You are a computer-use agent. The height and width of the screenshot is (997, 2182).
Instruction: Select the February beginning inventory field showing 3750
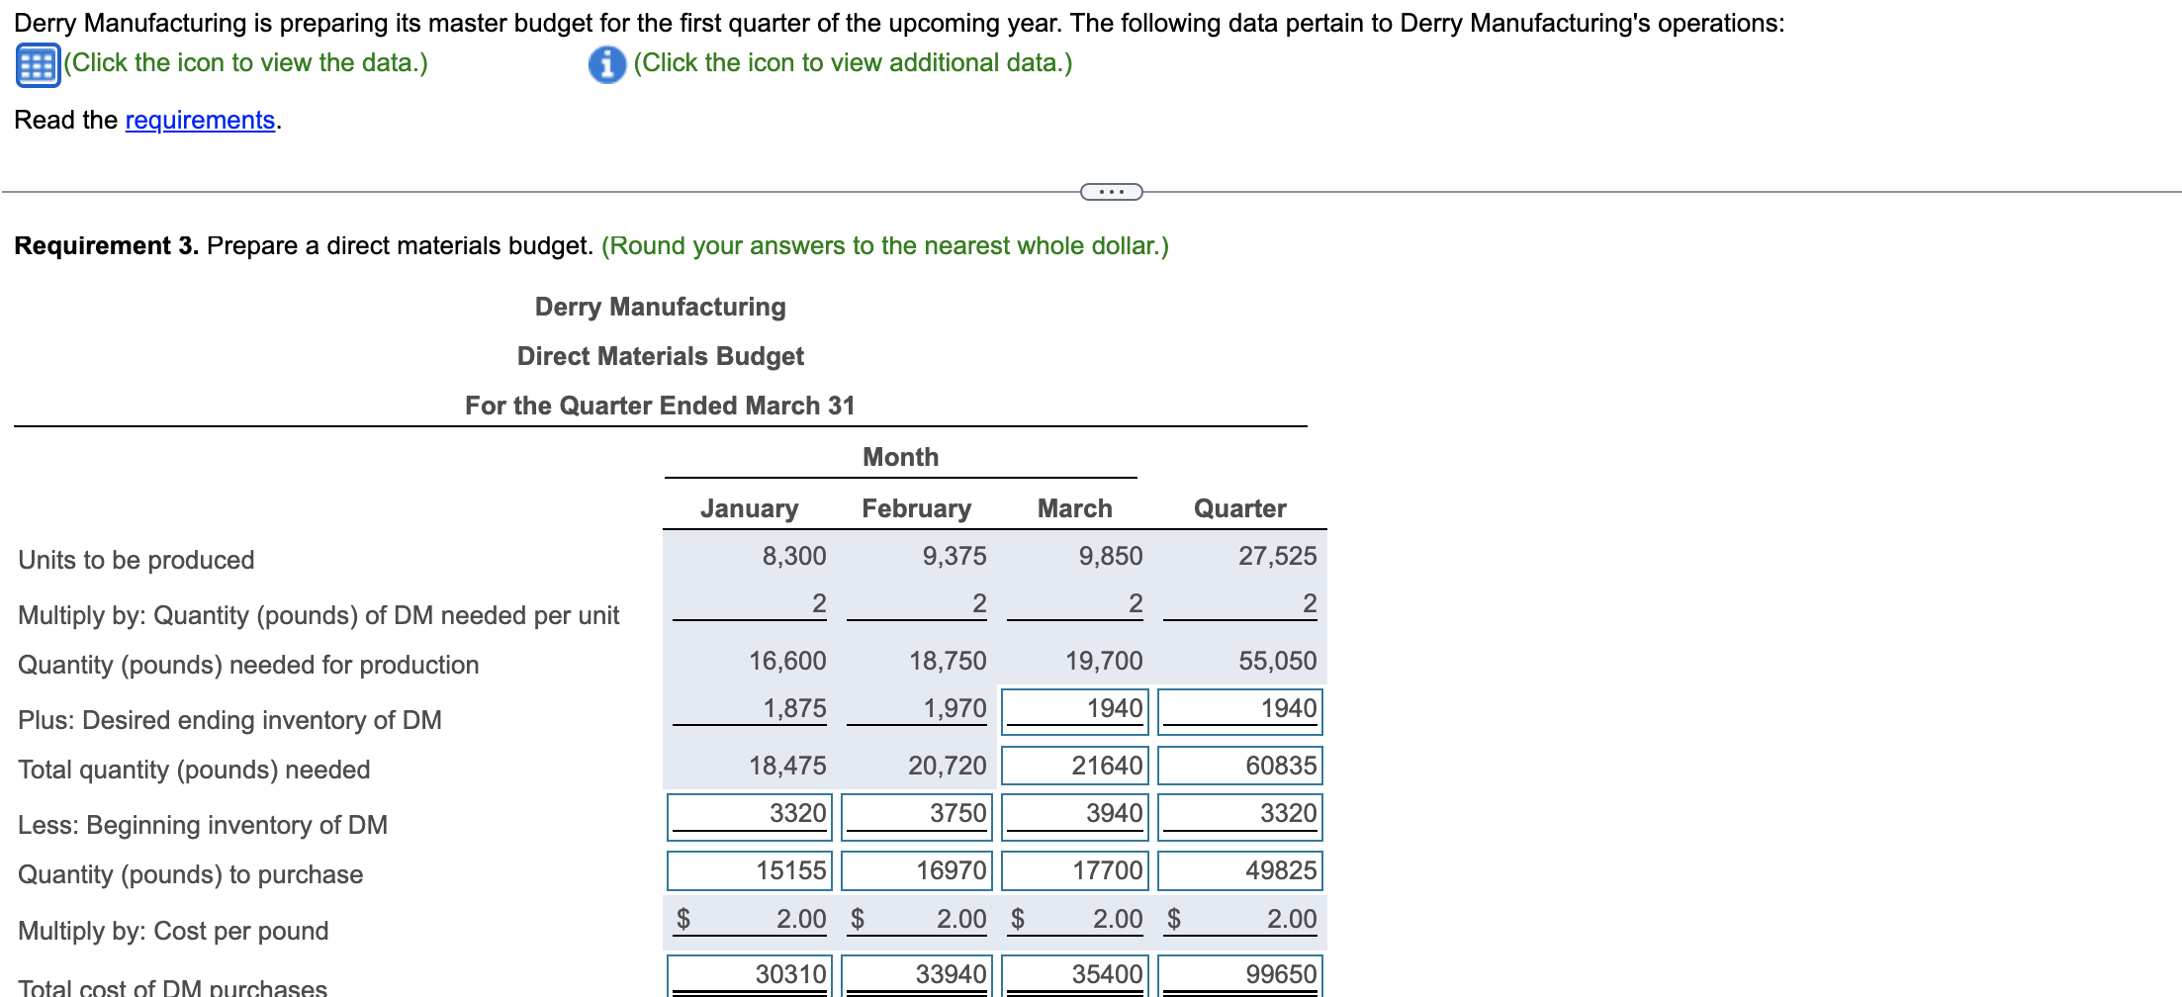click(x=915, y=815)
